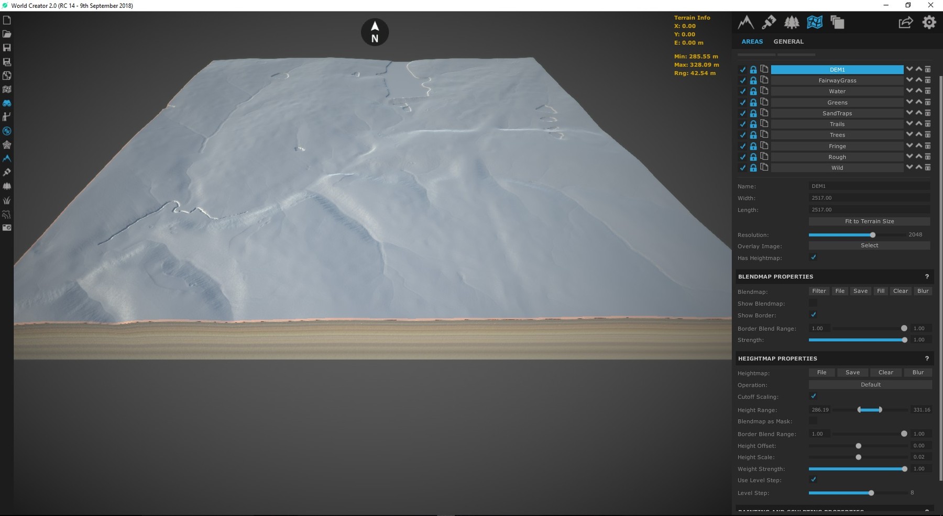The image size is (943, 516).
Task: Adjust the Resolution slider handle
Action: pyautogui.click(x=872, y=235)
